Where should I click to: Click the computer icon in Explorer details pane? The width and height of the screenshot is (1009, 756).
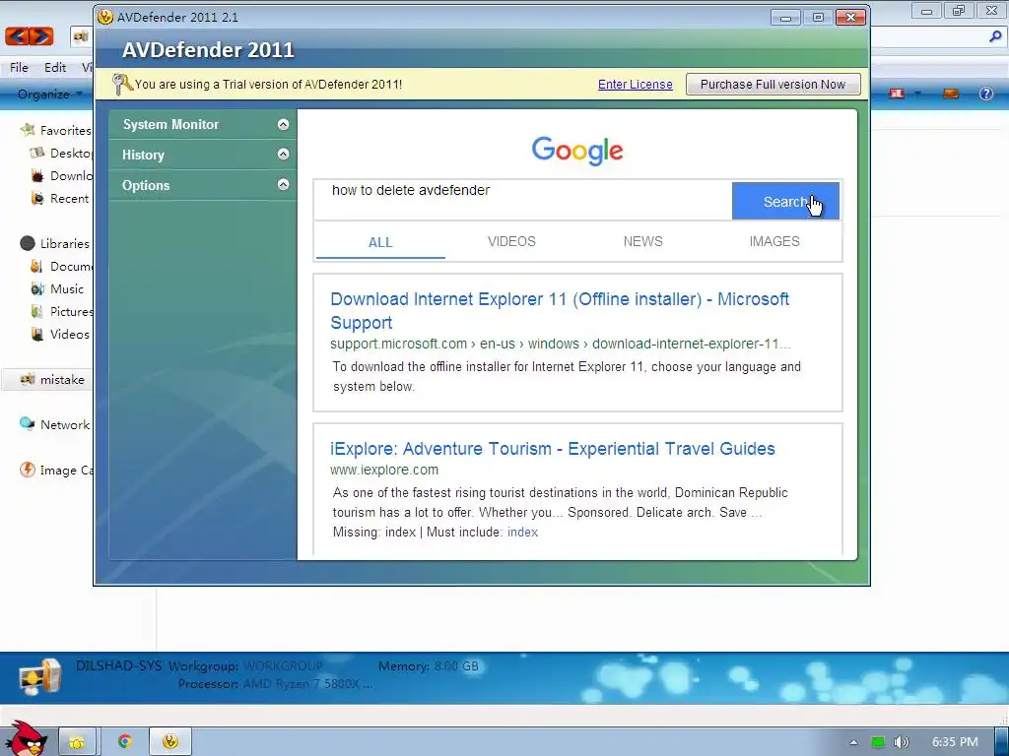point(39,677)
